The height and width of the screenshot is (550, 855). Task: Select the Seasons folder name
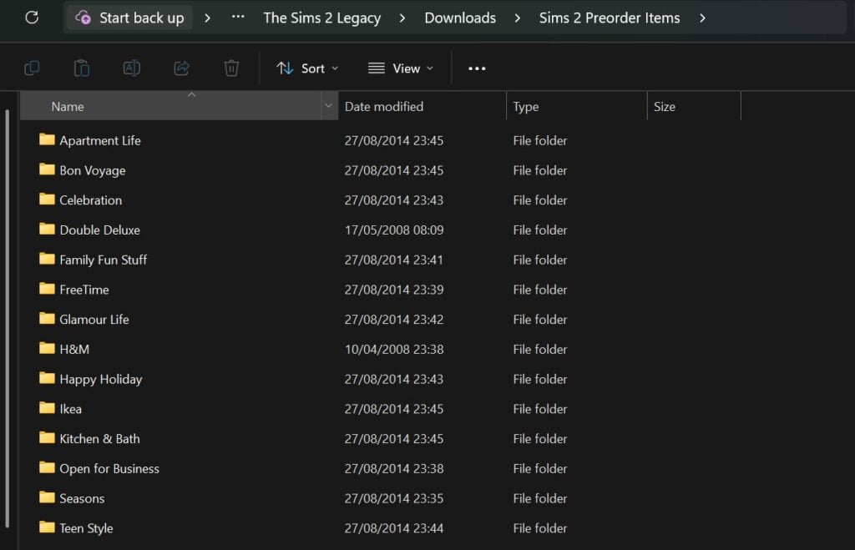point(82,498)
